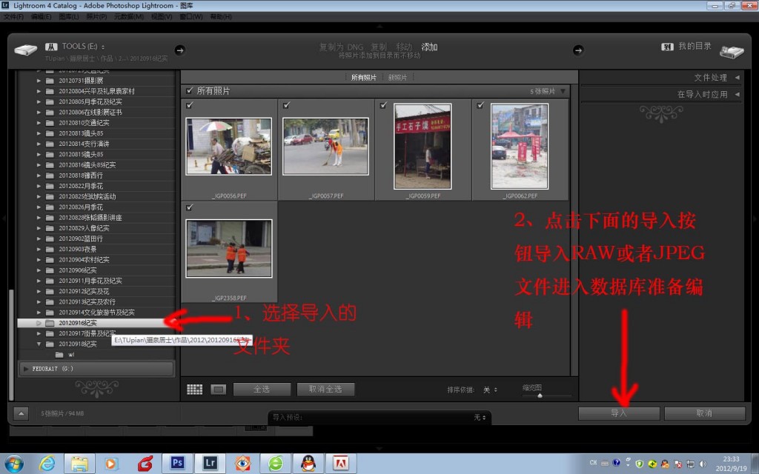The image size is (759, 474).
Task: Switch to grid view icon
Action: coord(195,390)
